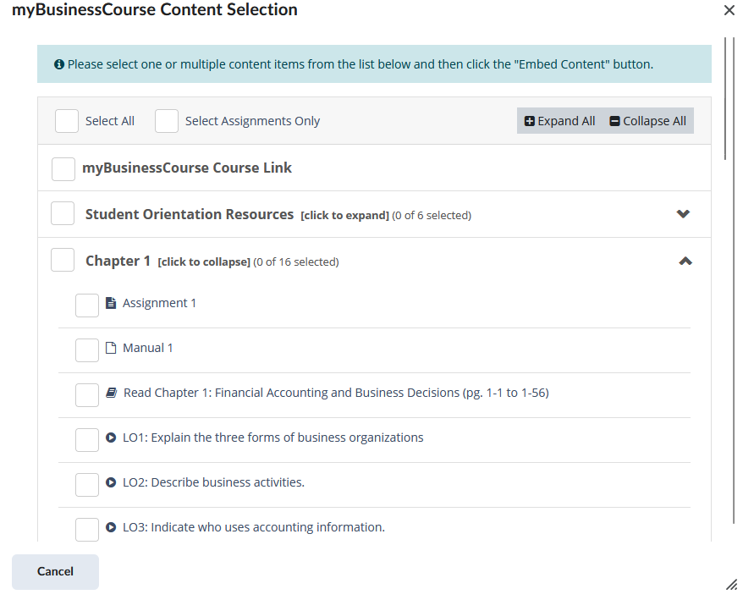Tick the Select All checkbox
Image resolution: width=743 pixels, height=600 pixels.
[67, 121]
